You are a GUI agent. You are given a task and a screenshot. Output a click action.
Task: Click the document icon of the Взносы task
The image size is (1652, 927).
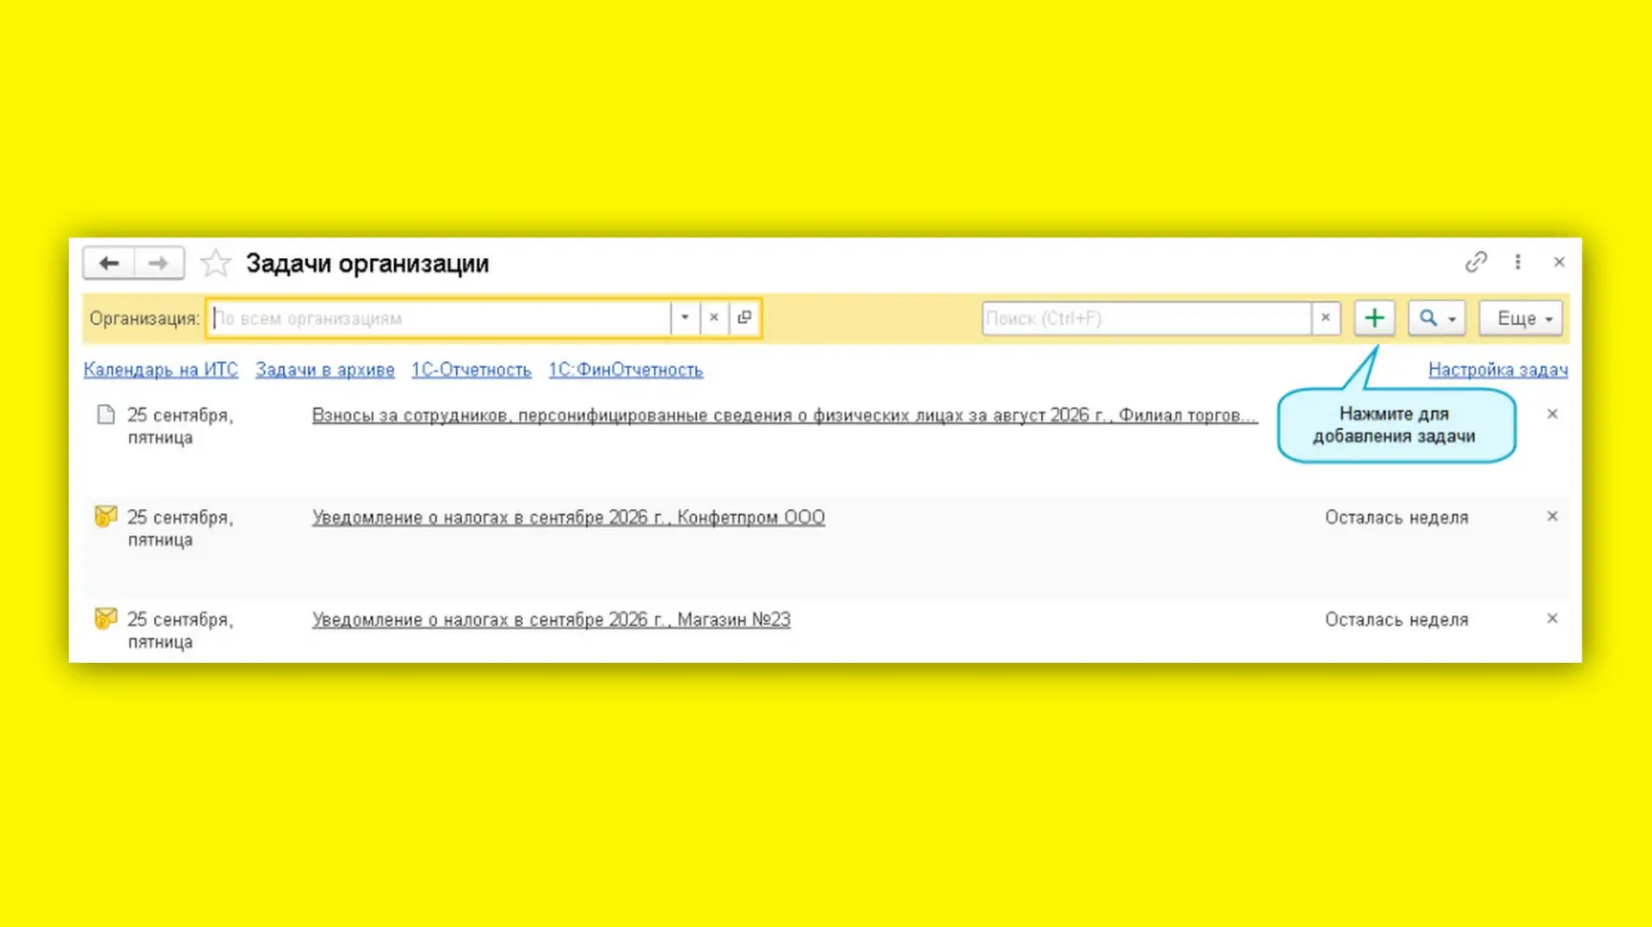click(106, 414)
